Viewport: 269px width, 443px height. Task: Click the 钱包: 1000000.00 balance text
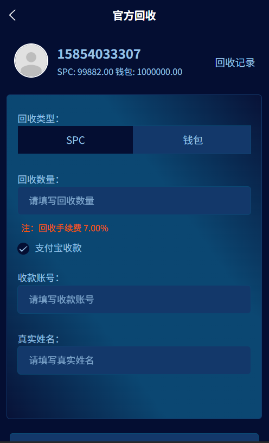coord(149,72)
